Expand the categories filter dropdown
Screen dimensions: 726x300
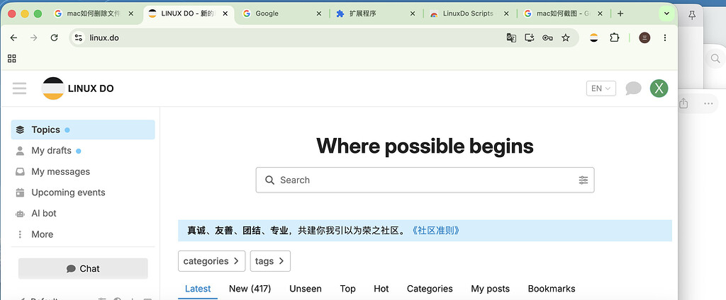pyautogui.click(x=211, y=261)
